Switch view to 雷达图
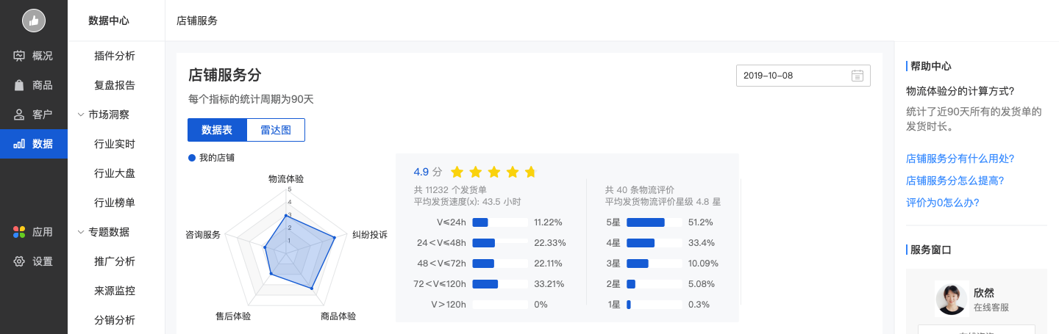 276,130
